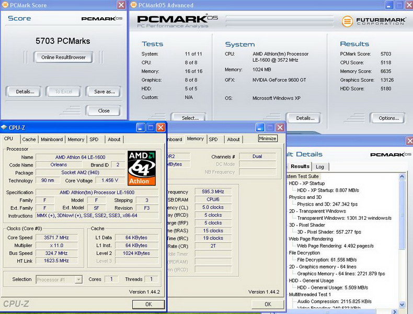Click Close in PCMark Score window
413x314 pixels.
coord(104,111)
